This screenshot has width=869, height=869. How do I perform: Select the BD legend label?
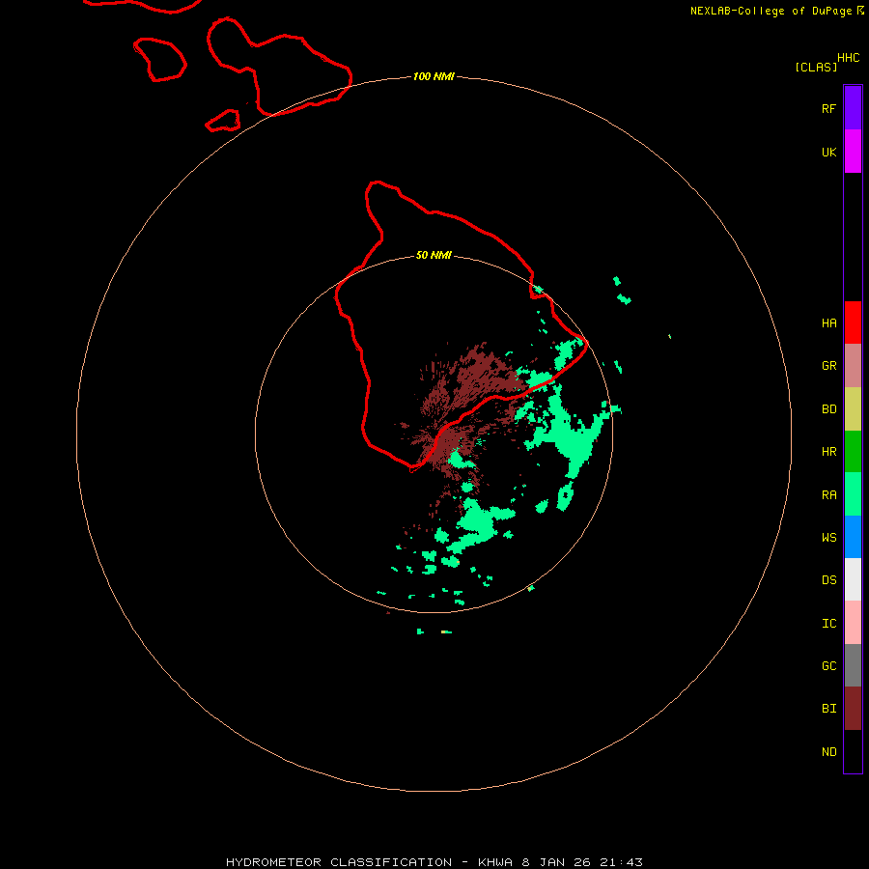pos(828,409)
